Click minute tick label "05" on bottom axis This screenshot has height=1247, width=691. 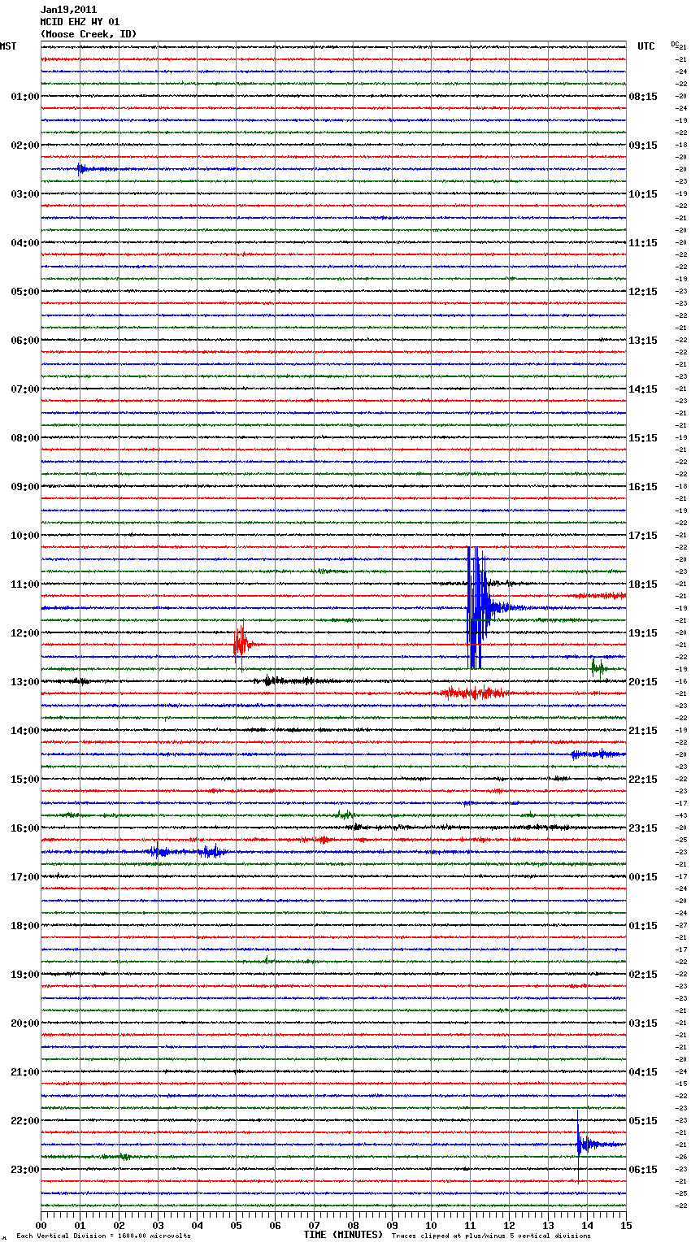tap(236, 1226)
